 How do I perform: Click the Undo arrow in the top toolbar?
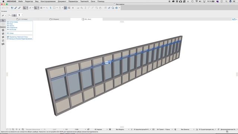[3, 8]
